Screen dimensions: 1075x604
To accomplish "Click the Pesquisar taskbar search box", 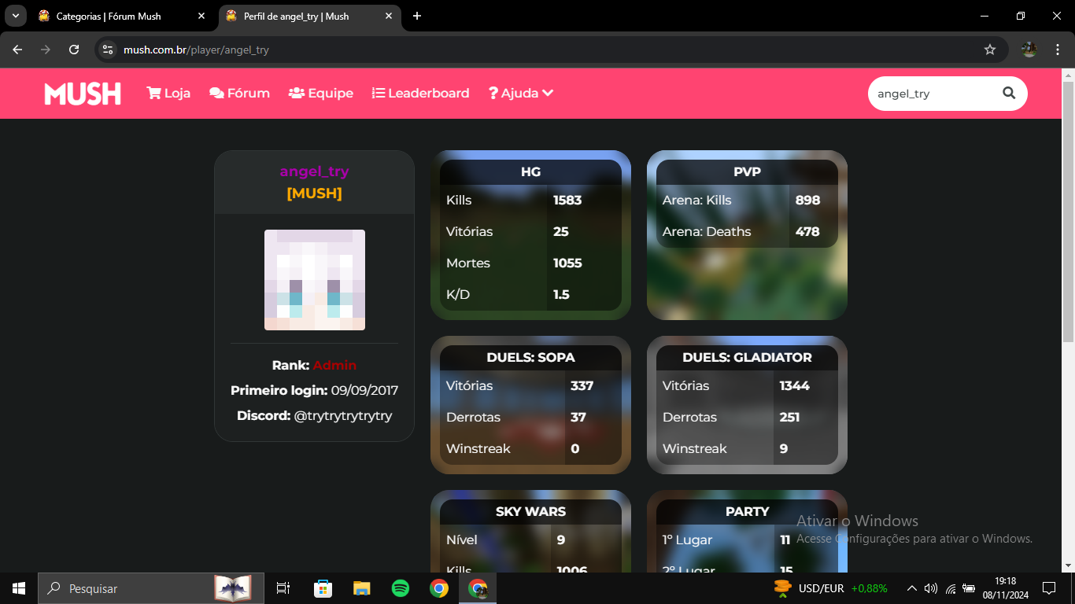I will coord(152,588).
